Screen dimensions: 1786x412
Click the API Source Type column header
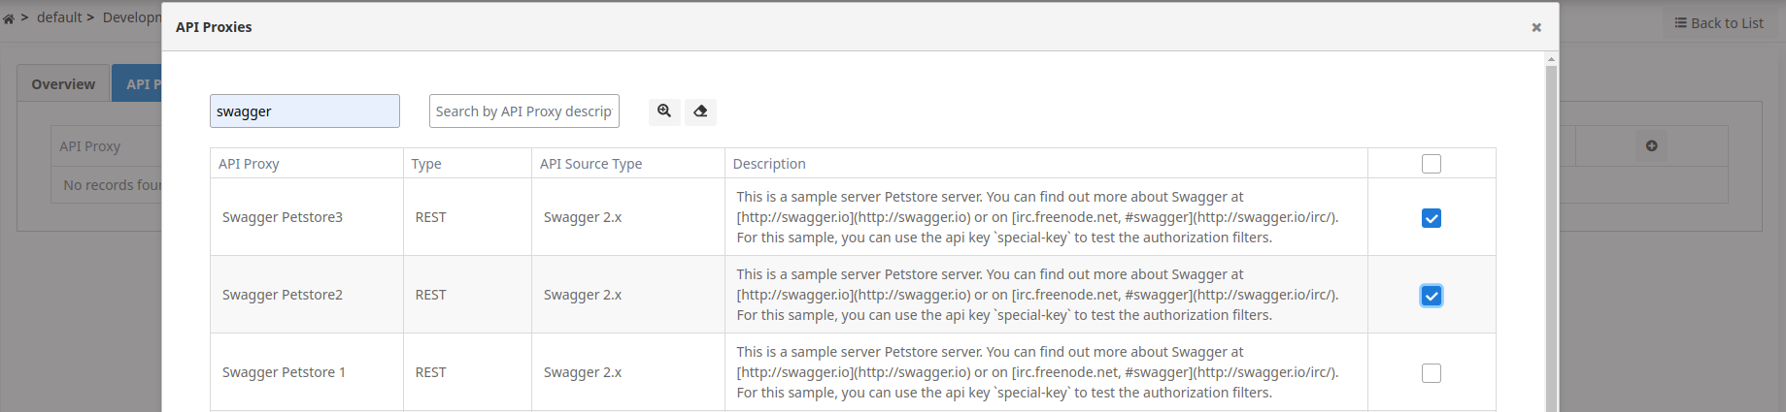coord(590,164)
